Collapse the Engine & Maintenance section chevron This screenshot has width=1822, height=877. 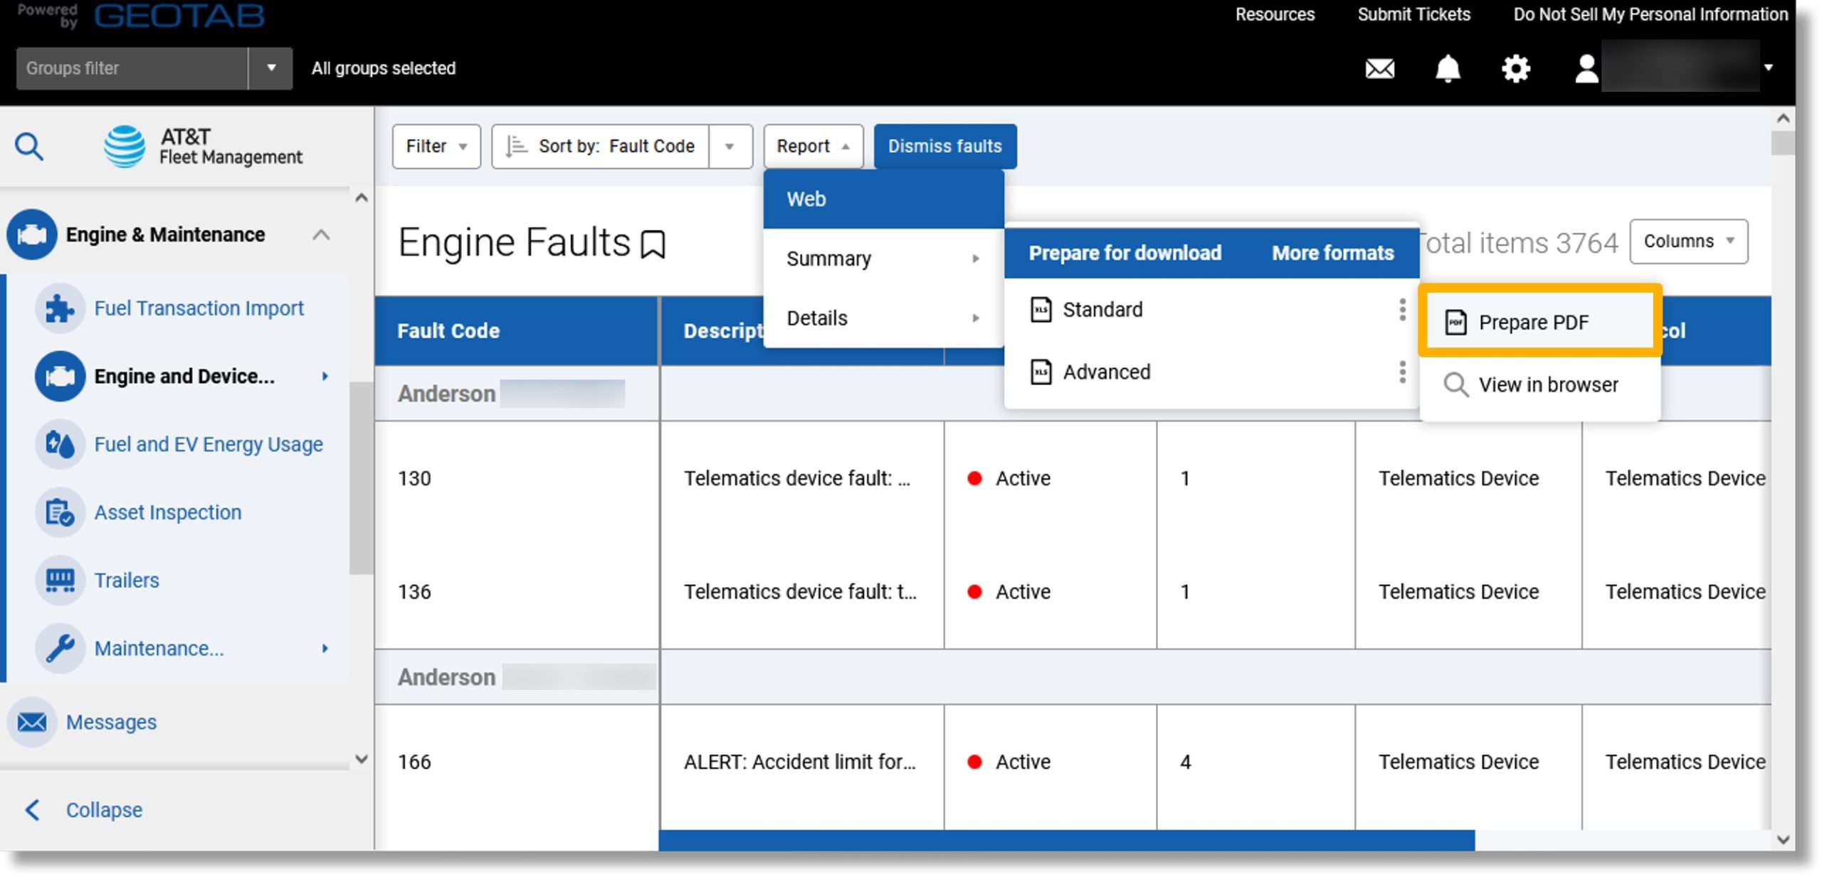pos(321,234)
